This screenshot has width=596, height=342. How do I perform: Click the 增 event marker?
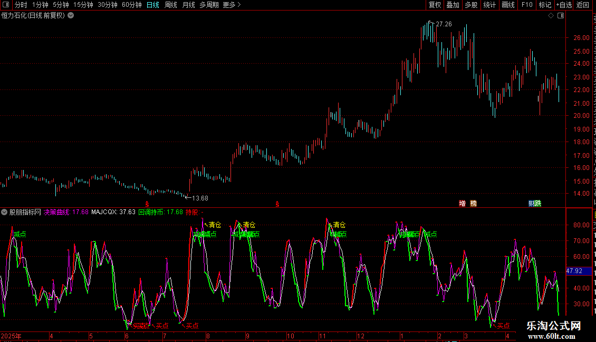coord(462,204)
